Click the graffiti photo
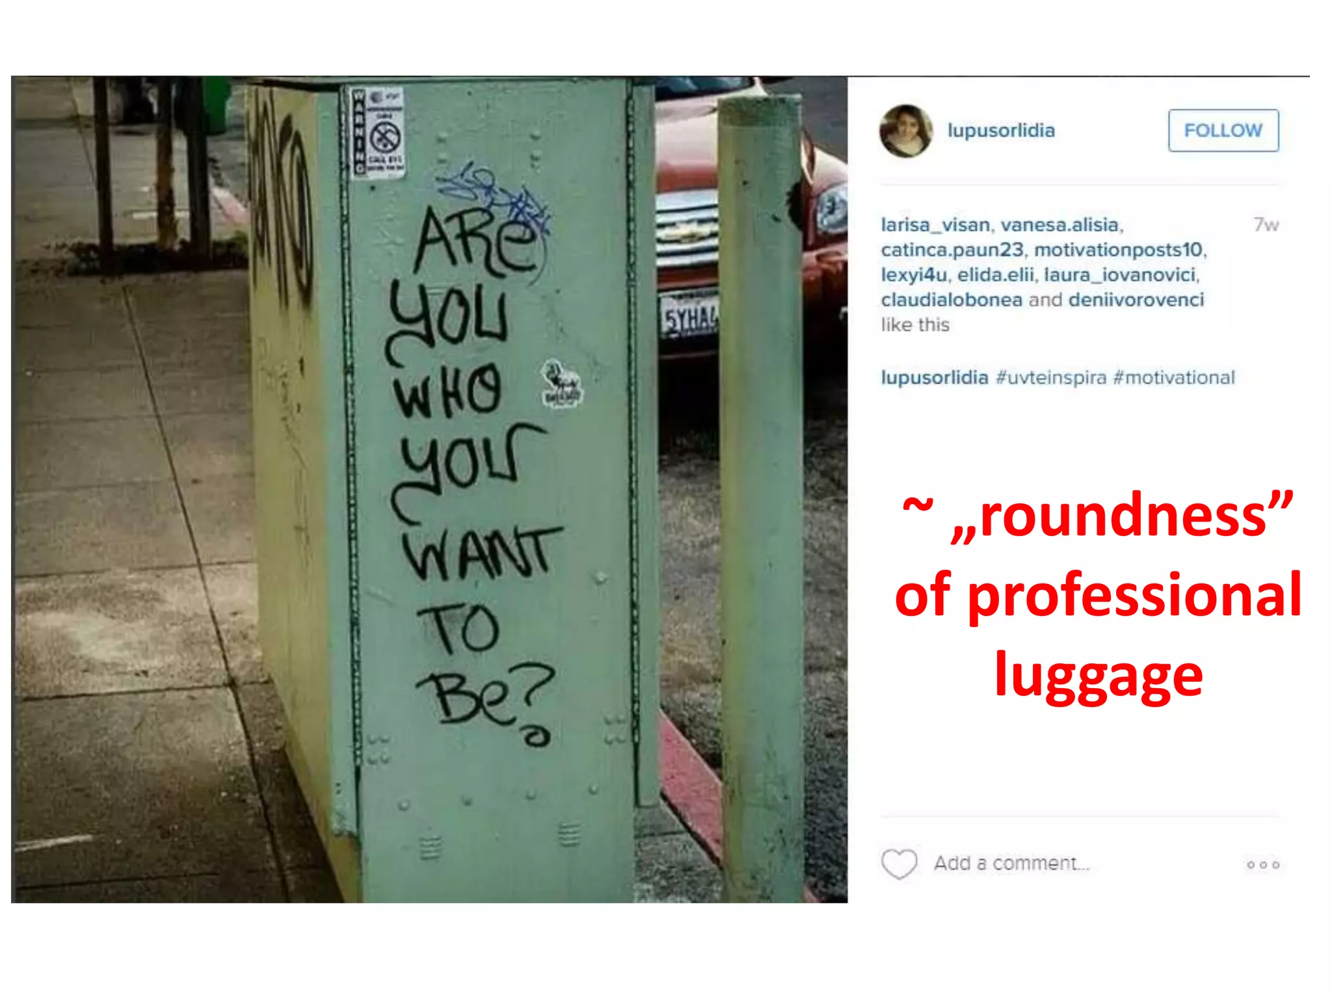Image resolution: width=1332 pixels, height=999 pixels. click(429, 489)
